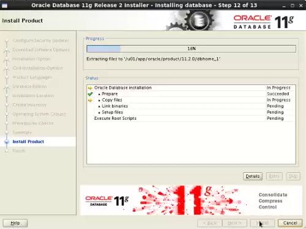Select the Install Product step in sidebar
Image resolution: width=306 pixels, height=229 pixels.
point(28,142)
